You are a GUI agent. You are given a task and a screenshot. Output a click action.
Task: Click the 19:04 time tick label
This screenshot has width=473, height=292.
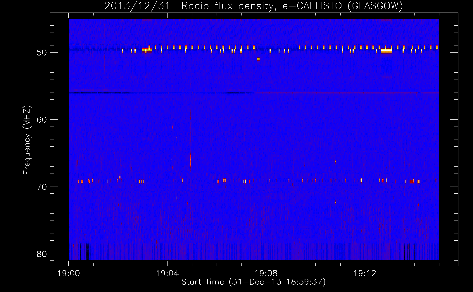pos(168,274)
